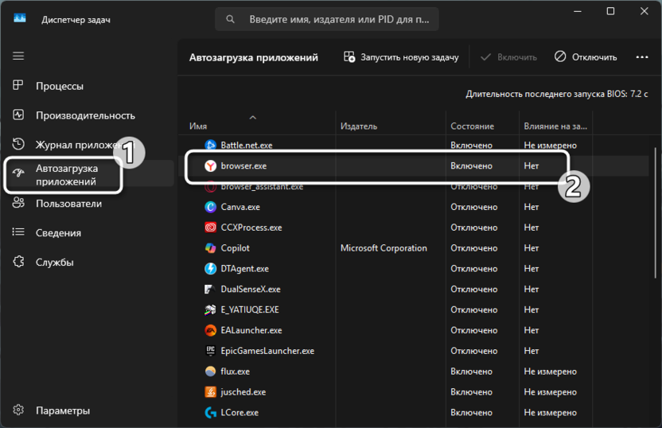Image resolution: width=662 pixels, height=428 pixels.
Task: Open the Processes section icon
Action: 19,86
